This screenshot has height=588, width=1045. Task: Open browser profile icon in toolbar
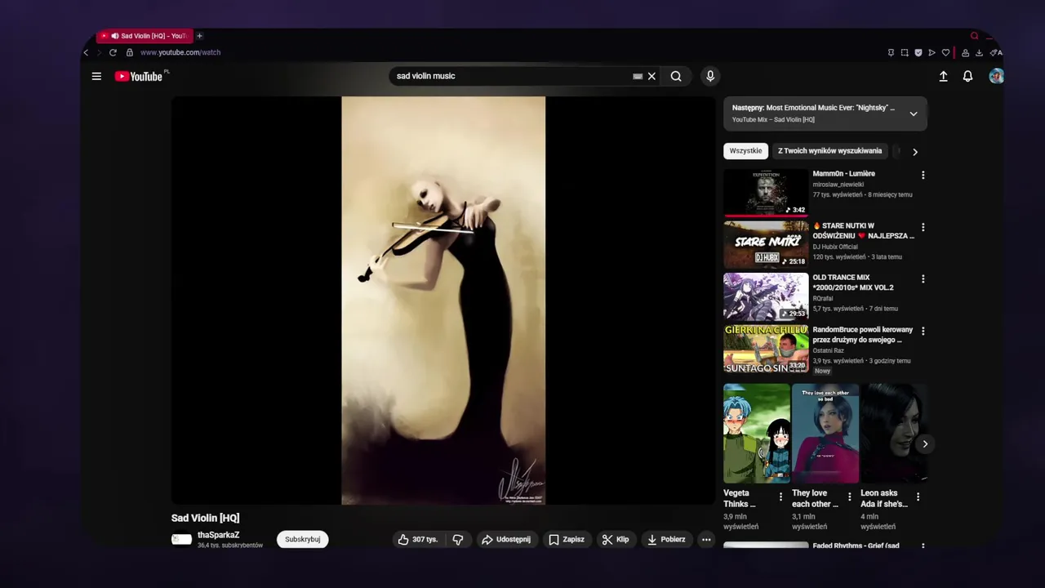point(965,52)
